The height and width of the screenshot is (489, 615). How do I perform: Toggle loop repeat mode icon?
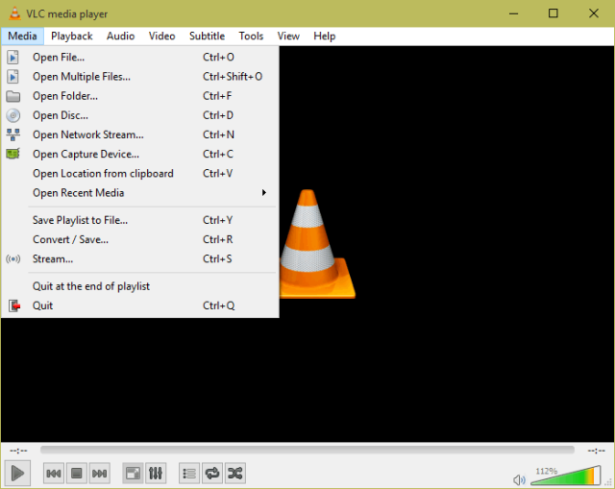click(x=212, y=474)
